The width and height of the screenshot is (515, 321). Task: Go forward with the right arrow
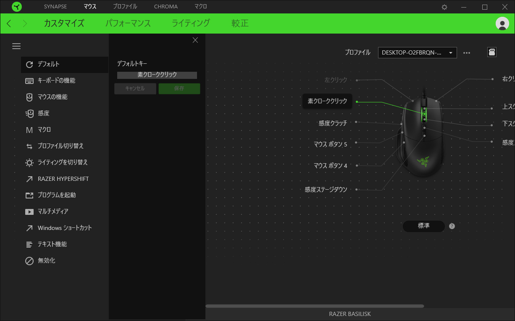click(24, 23)
